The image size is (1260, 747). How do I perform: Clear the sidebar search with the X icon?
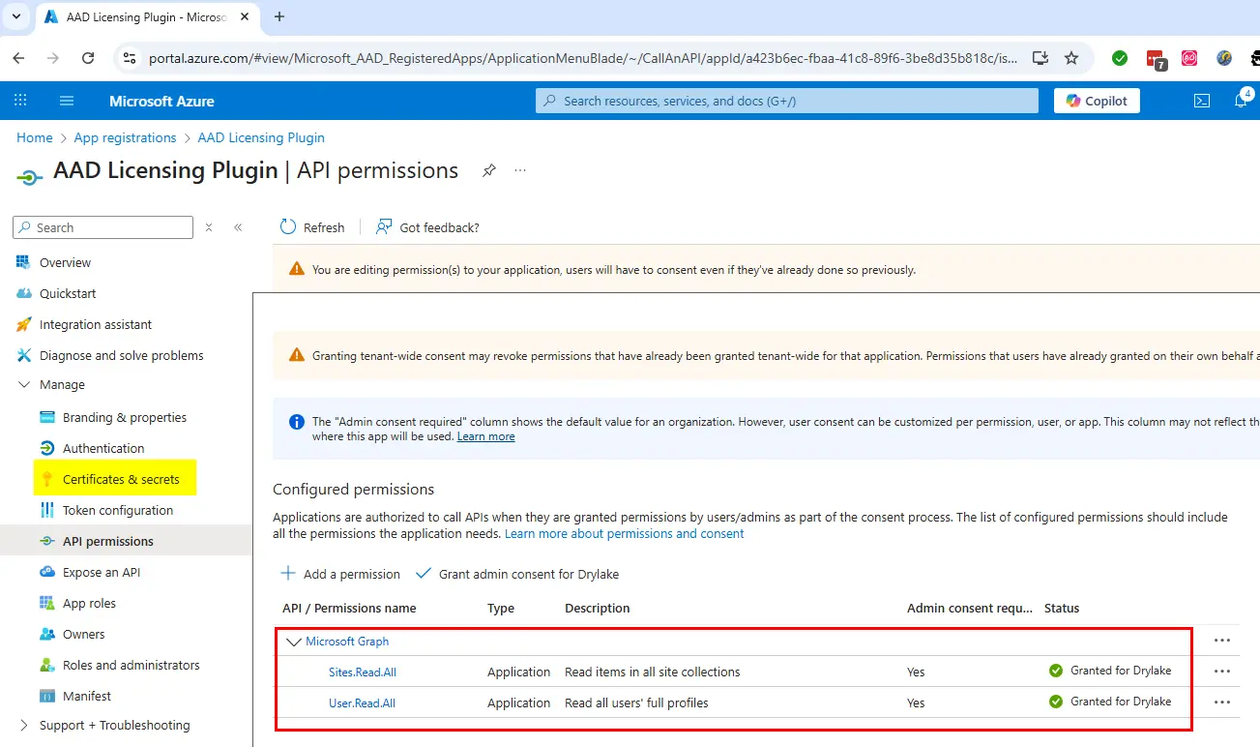[209, 227]
